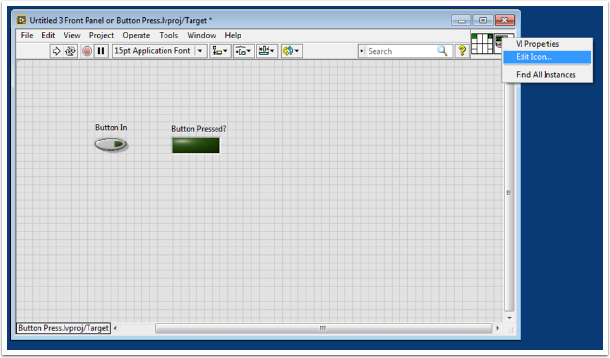The height and width of the screenshot is (358, 610).
Task: Click the Button Pressed? LED indicator
Action: pos(196,144)
